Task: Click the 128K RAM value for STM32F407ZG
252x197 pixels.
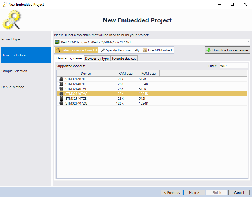Action: 120,103
